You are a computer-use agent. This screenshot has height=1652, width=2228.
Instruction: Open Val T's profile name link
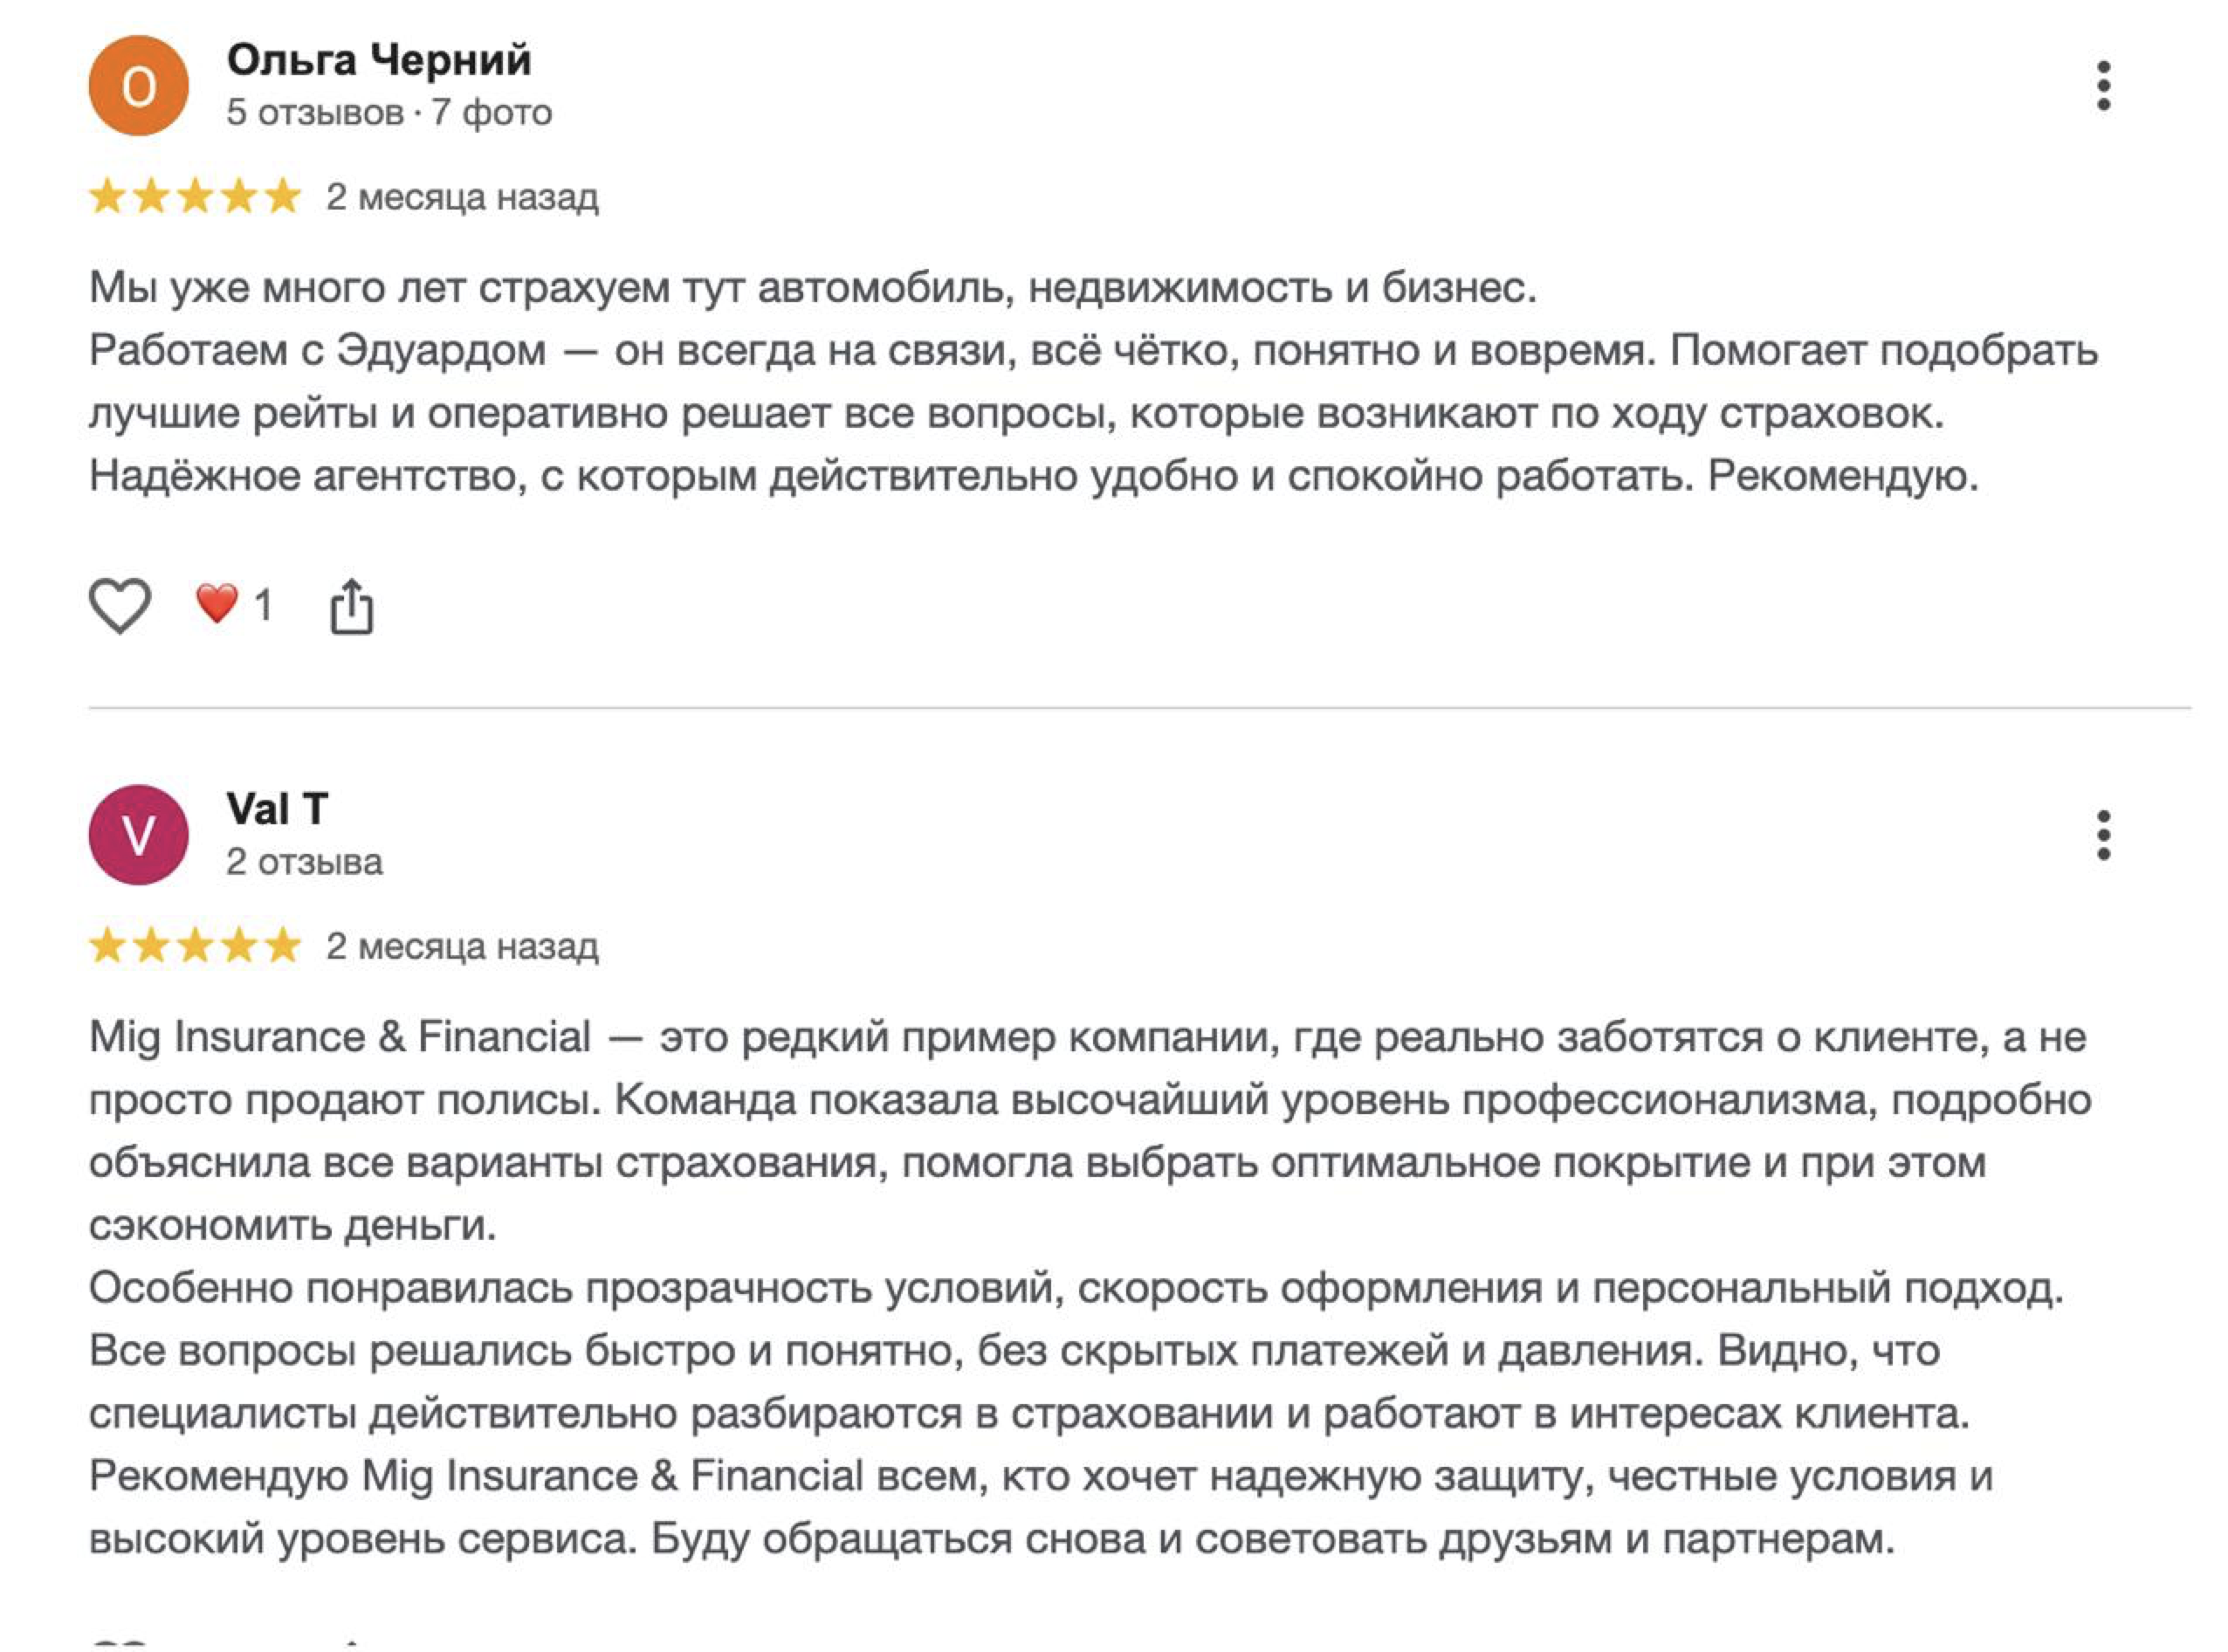pyautogui.click(x=277, y=809)
